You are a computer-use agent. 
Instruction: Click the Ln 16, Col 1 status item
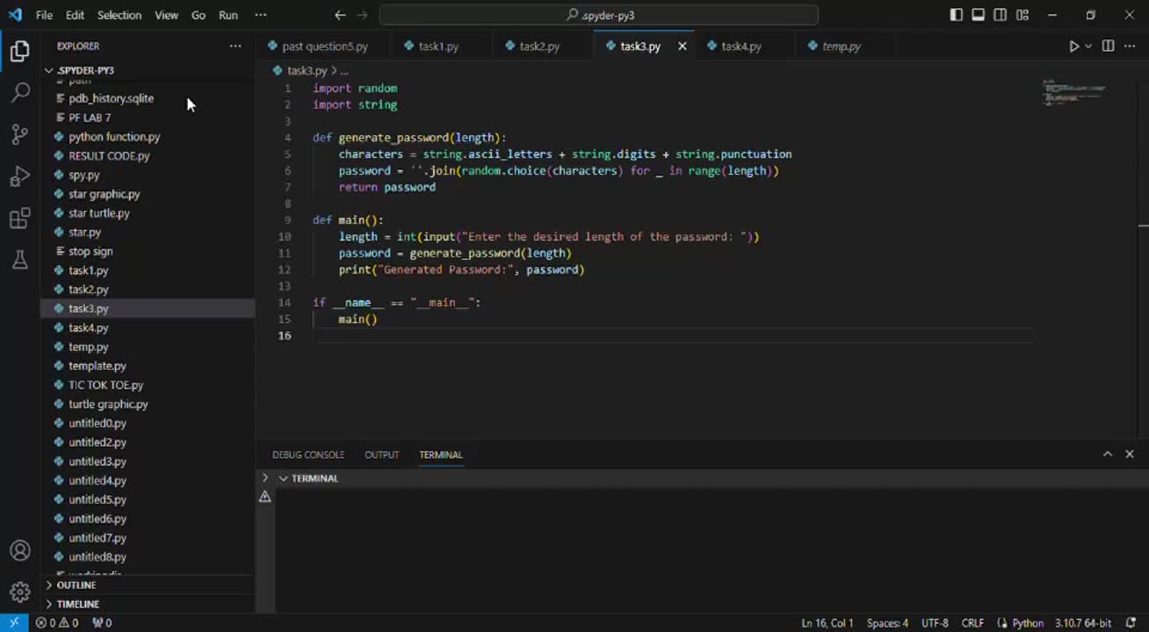click(x=827, y=622)
